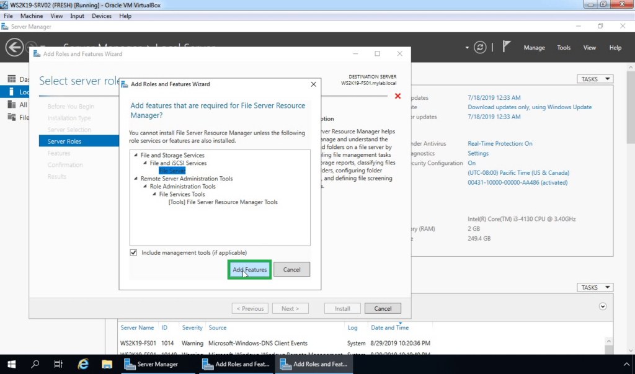Click Download updates only, using Windows Update link

pyautogui.click(x=530, y=107)
